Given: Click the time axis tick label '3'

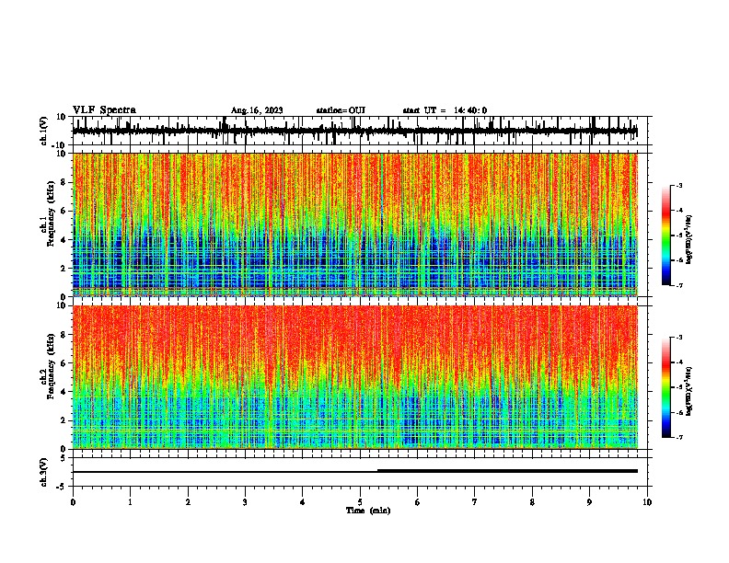Looking at the screenshot, I should pos(245,502).
